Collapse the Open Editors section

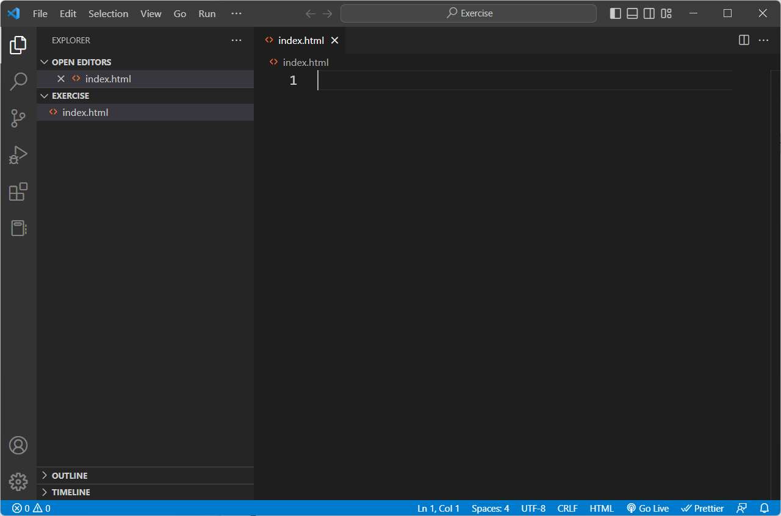(44, 62)
